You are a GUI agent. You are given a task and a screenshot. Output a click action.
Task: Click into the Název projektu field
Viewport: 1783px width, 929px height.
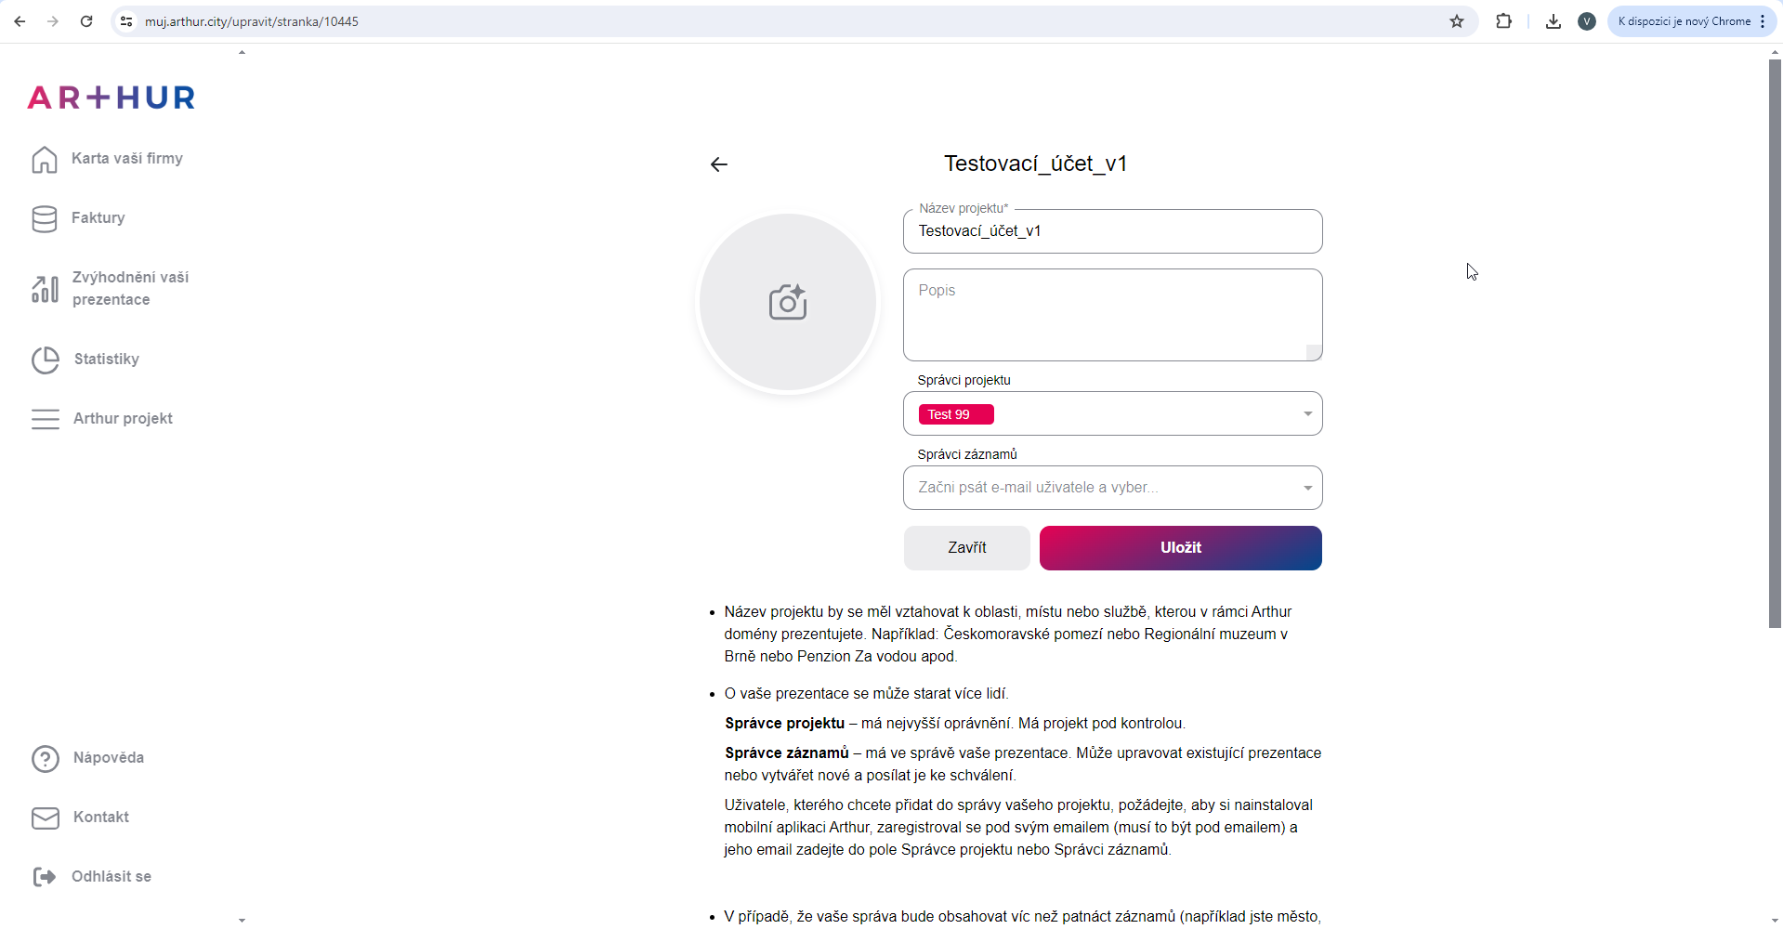[x=1111, y=231]
